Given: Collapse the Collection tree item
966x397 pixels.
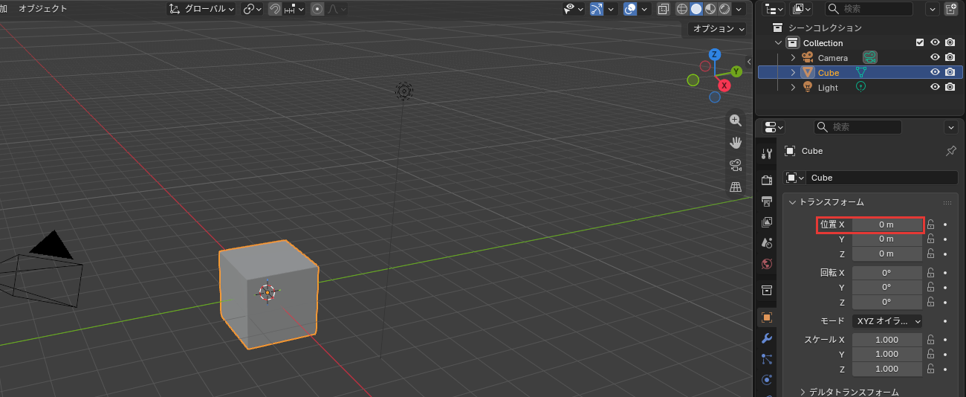Looking at the screenshot, I should point(778,43).
